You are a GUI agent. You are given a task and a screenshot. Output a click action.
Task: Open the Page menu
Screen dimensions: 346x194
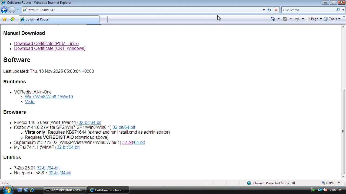click(314, 19)
